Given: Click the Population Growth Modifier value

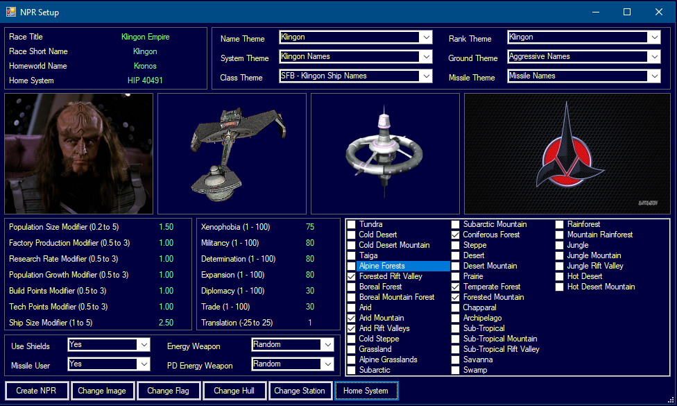Looking at the screenshot, I should [x=166, y=275].
